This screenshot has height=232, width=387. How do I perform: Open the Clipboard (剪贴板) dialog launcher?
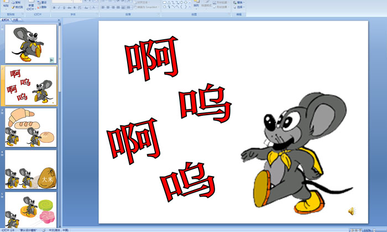(23, 14)
